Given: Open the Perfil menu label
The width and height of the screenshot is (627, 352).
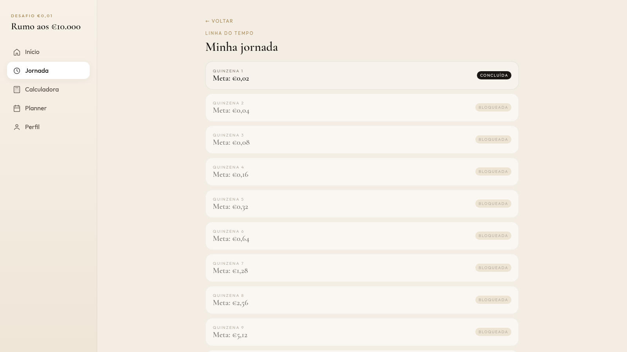Looking at the screenshot, I should pyautogui.click(x=32, y=127).
